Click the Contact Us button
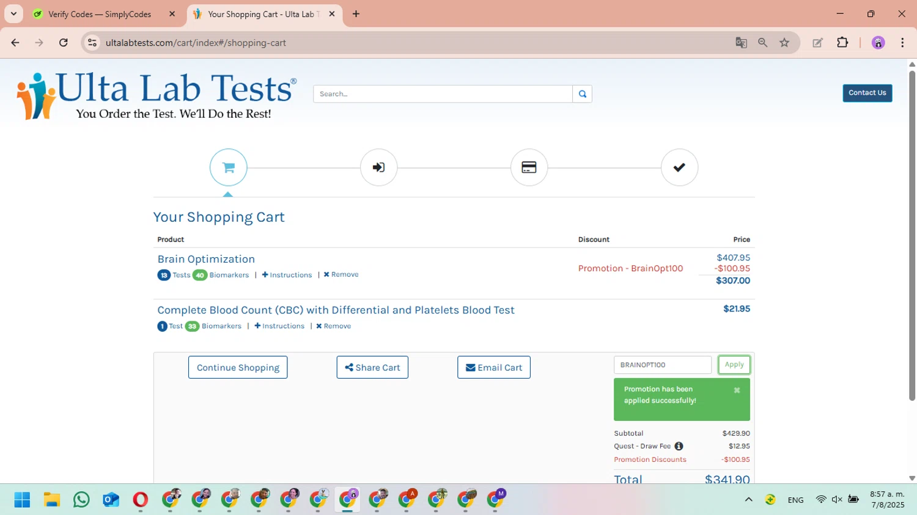 click(x=867, y=93)
